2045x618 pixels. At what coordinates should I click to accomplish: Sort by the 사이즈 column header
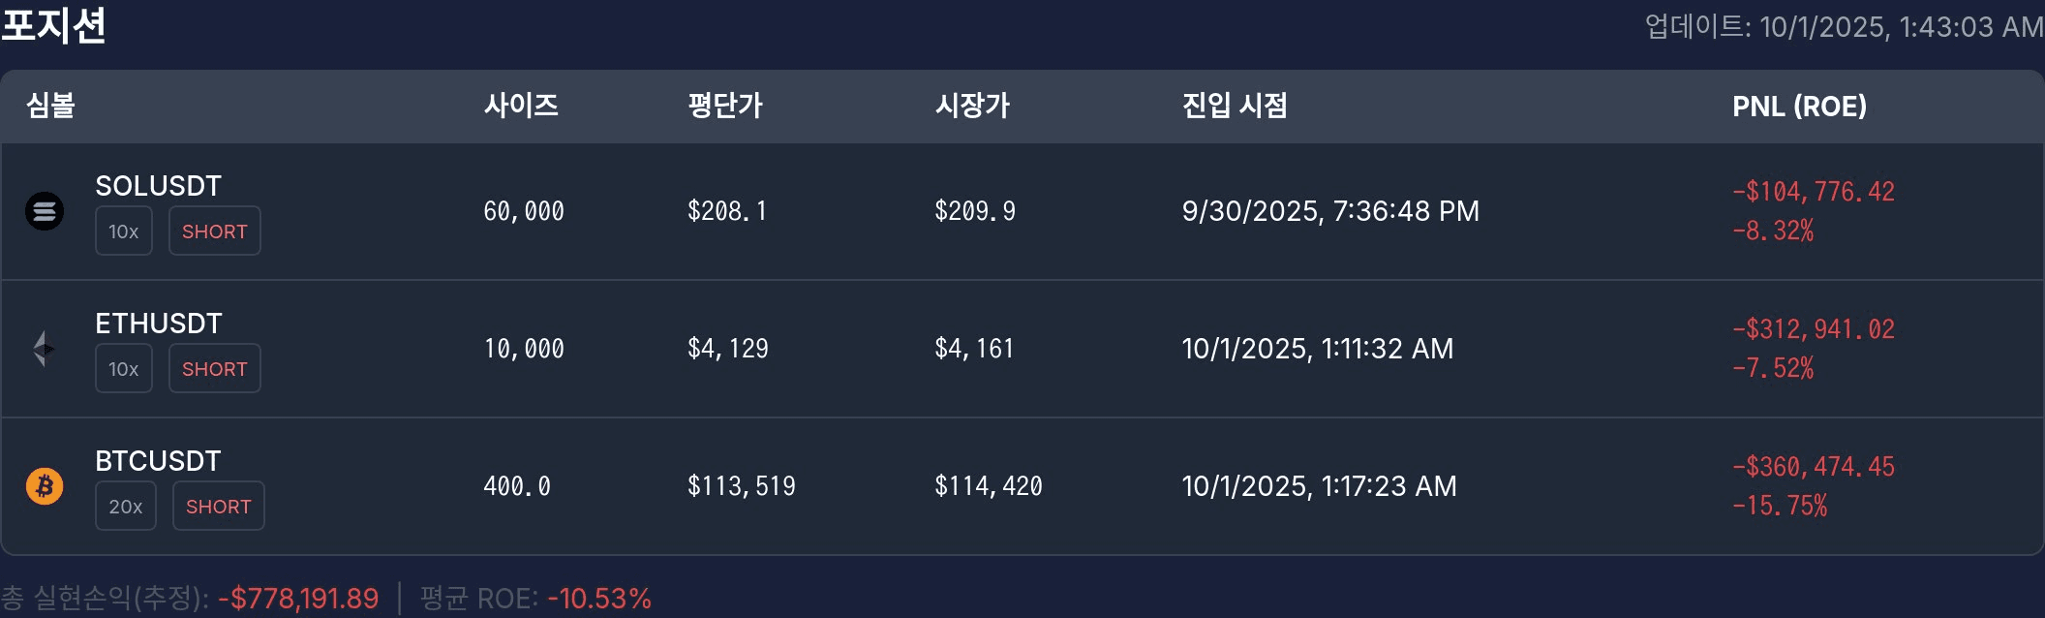tap(522, 106)
